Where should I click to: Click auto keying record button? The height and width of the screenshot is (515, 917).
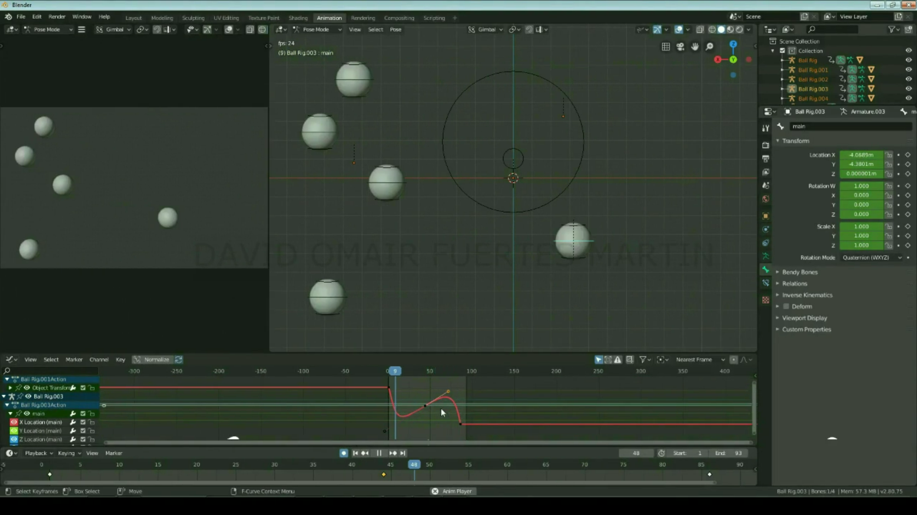(343, 453)
